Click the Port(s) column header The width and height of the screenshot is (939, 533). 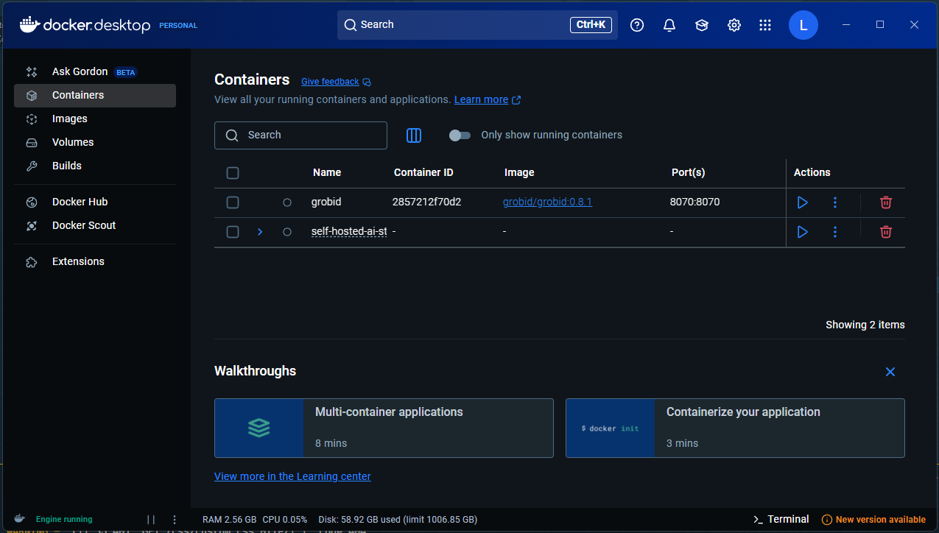pos(689,172)
